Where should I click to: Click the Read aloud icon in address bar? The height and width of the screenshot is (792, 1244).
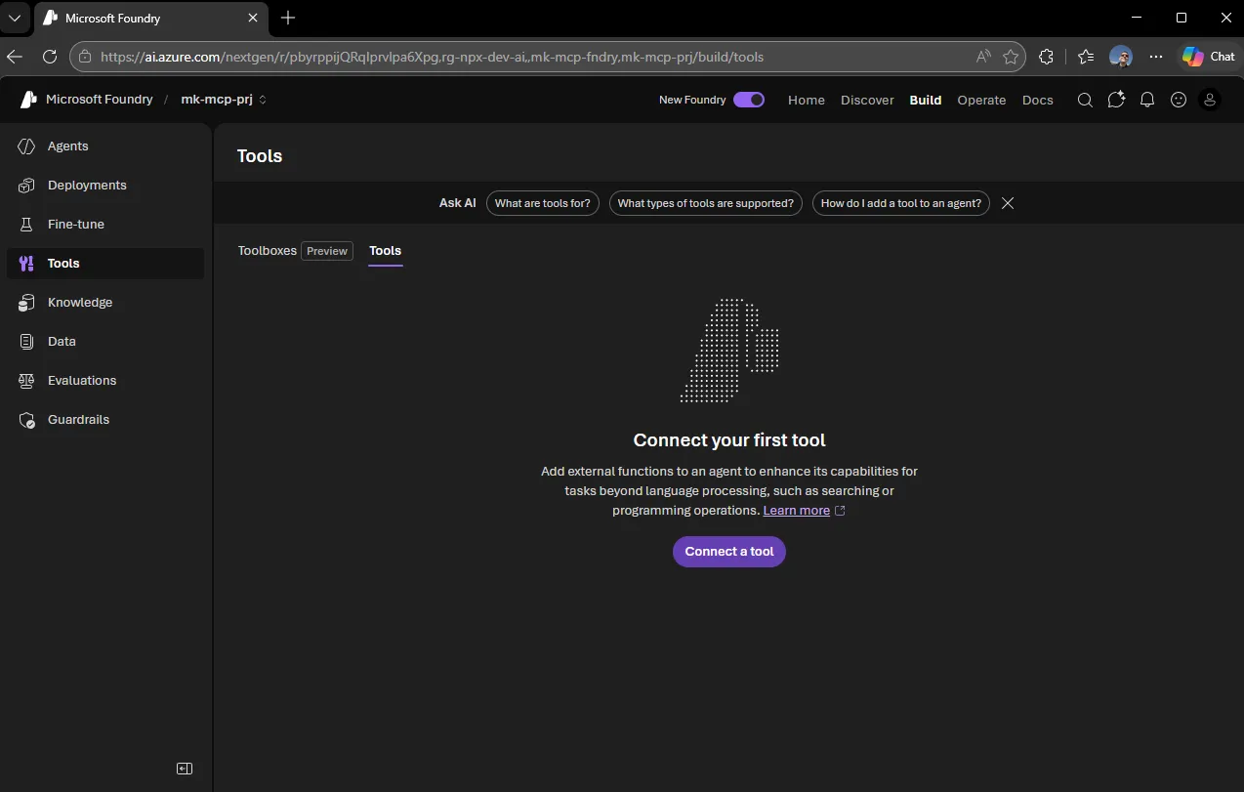click(983, 57)
